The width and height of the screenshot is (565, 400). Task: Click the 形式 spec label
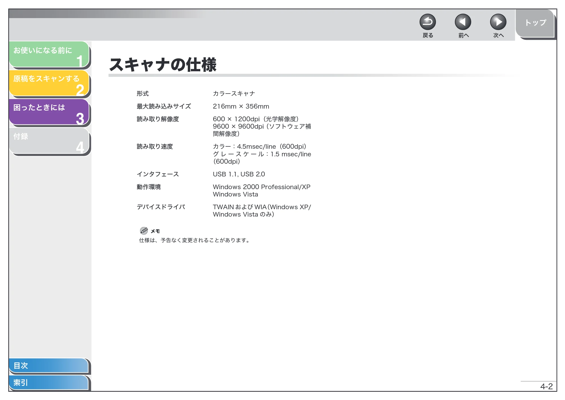click(x=143, y=94)
